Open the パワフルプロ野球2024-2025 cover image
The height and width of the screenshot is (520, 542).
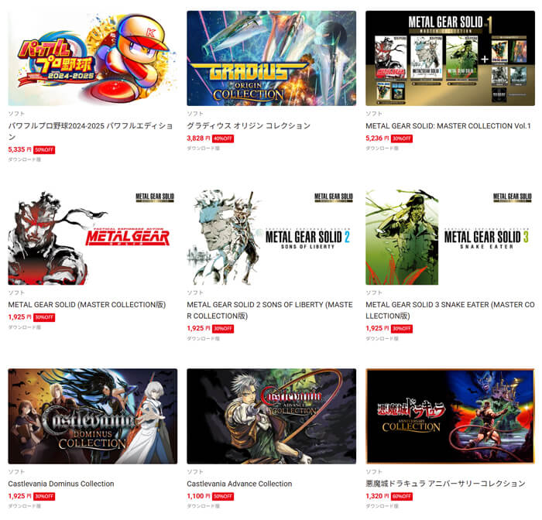coord(93,58)
